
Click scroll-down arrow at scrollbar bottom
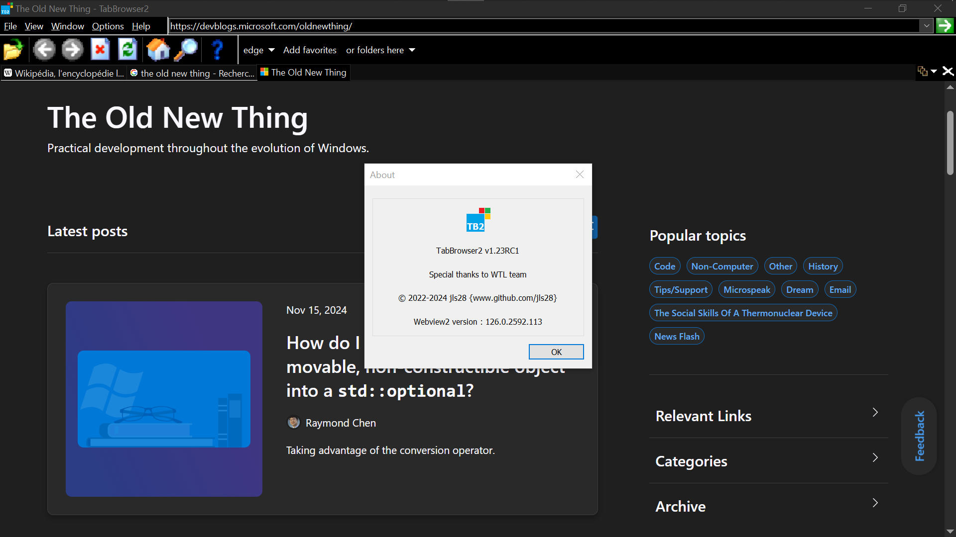[x=950, y=532]
